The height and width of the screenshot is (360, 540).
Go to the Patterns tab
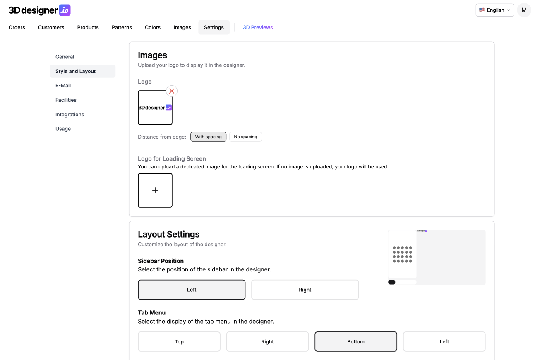[122, 27]
